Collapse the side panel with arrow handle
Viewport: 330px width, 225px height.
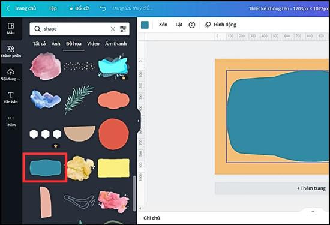tap(138, 121)
